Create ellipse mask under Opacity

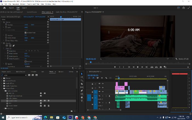(x=7, y=46)
